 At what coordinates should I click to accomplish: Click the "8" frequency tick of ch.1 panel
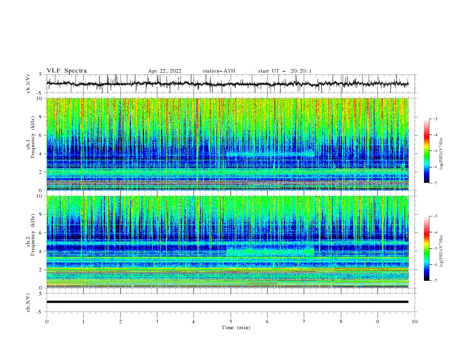click(42, 117)
